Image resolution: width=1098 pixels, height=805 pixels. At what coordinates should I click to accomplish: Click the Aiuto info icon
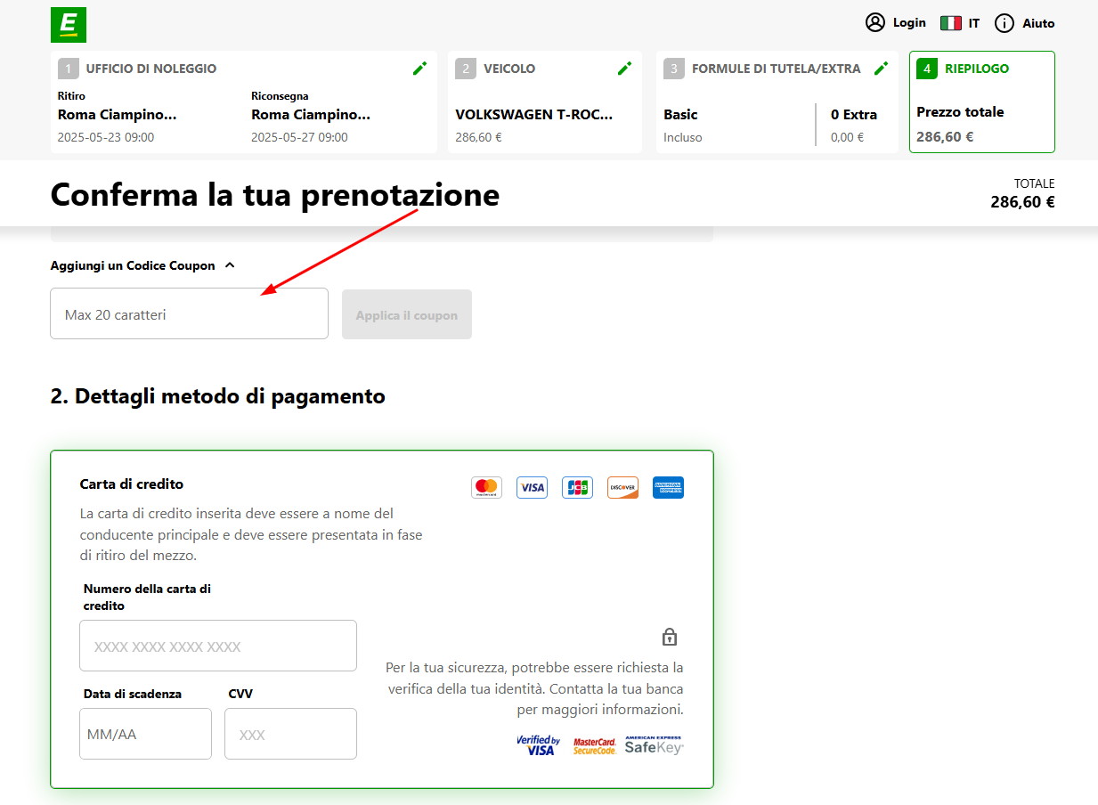pos(1004,22)
